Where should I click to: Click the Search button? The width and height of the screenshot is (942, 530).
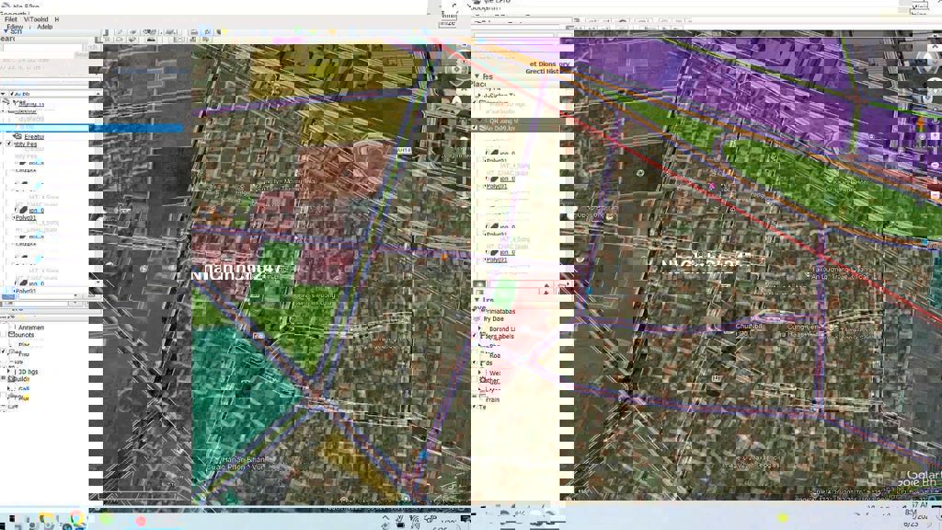tap(92, 48)
